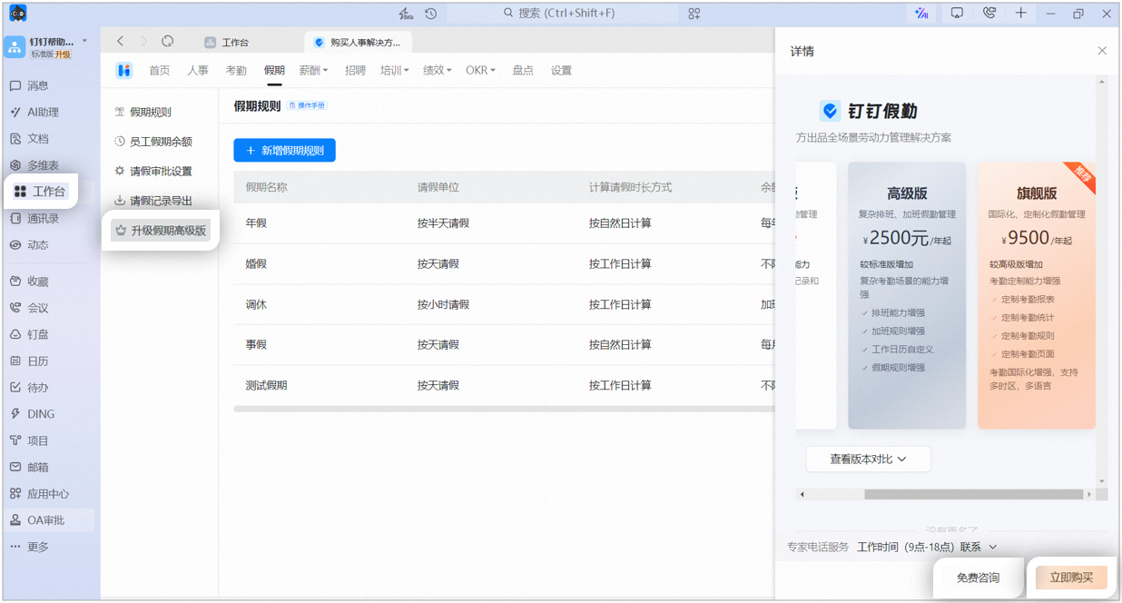Go back with the left arrow

[x=121, y=41]
